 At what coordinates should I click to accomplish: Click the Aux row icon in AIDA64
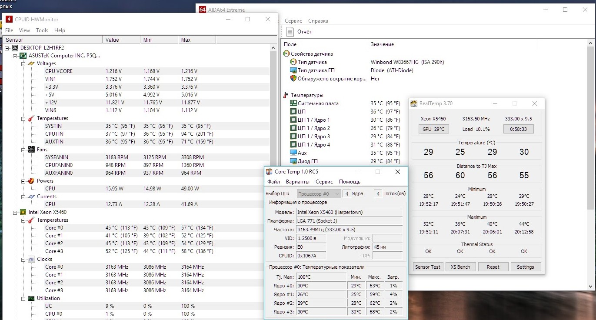[x=293, y=153]
